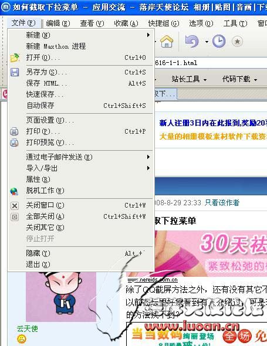Click the printer icon beside 打印(P)
267x346 pixels.
tap(14, 131)
